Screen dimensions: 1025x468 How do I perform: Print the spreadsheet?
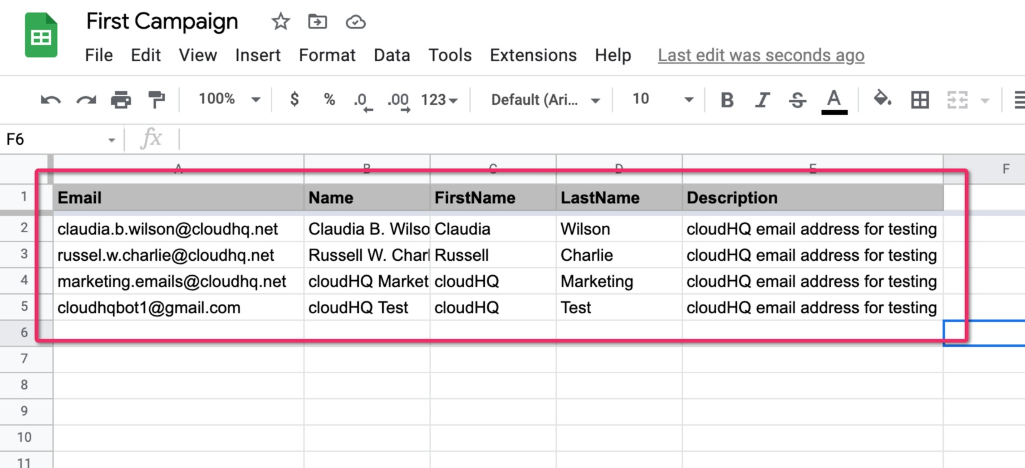pos(121,100)
